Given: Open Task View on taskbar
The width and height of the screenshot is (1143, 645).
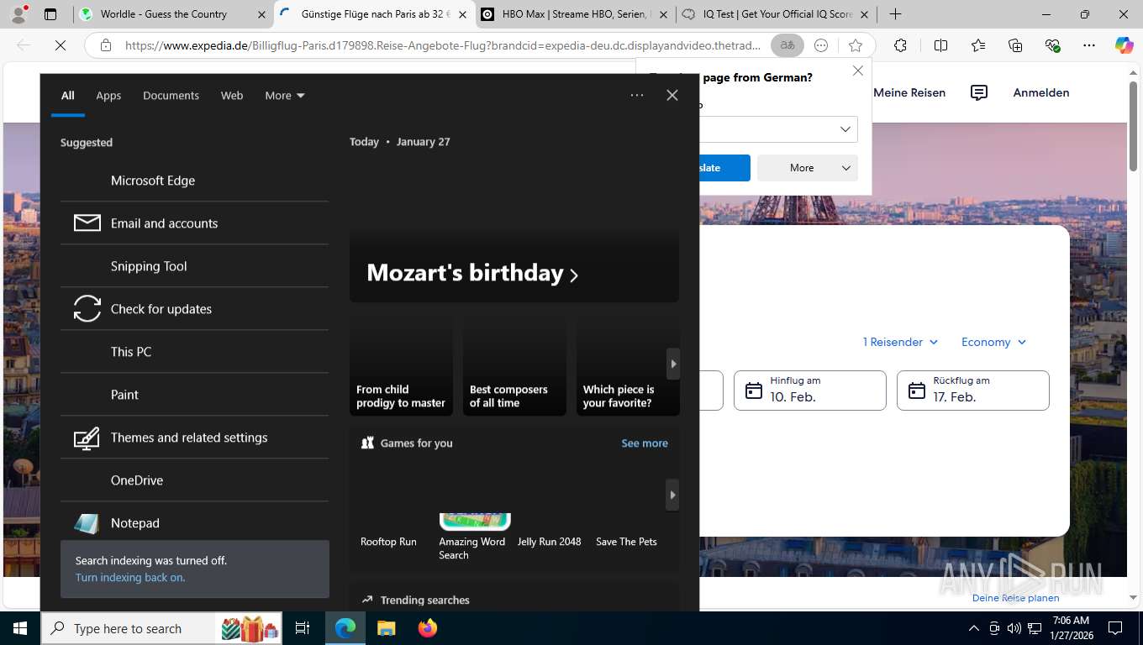Looking at the screenshot, I should (303, 628).
